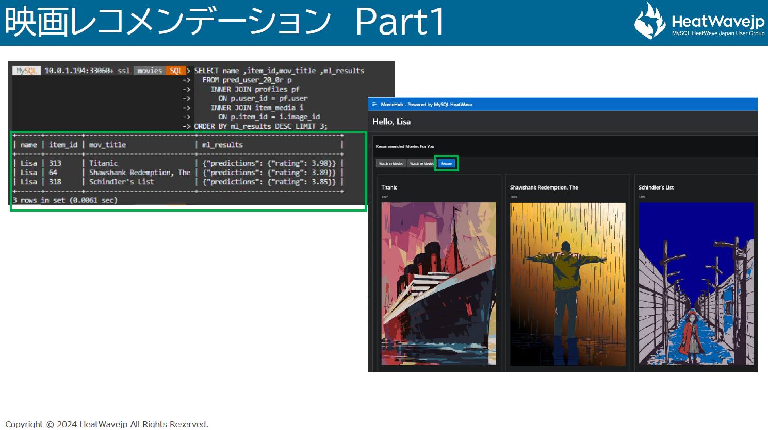Click the name column header in results
This screenshot has height=430, width=768.
pos(29,145)
